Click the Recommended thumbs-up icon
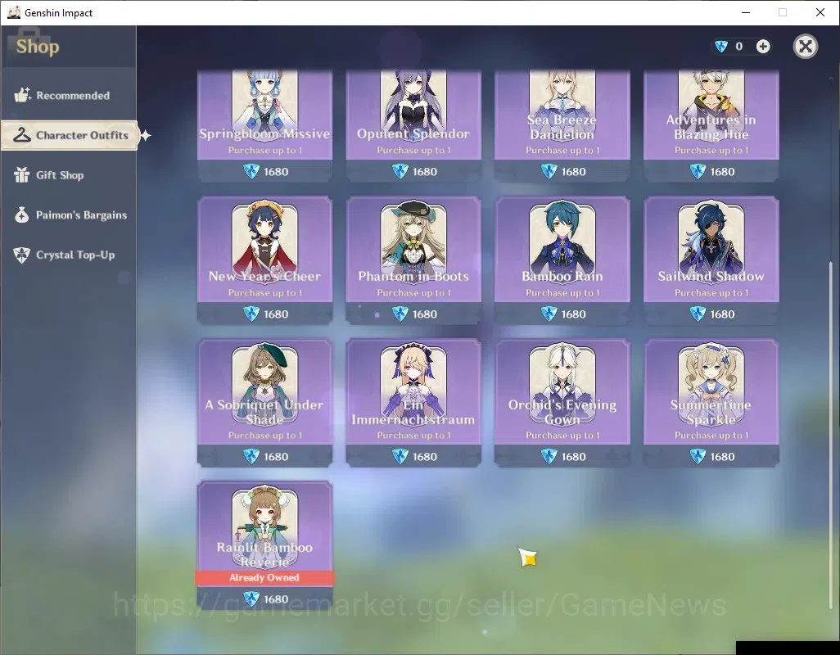The height and width of the screenshot is (655, 840). [22, 95]
